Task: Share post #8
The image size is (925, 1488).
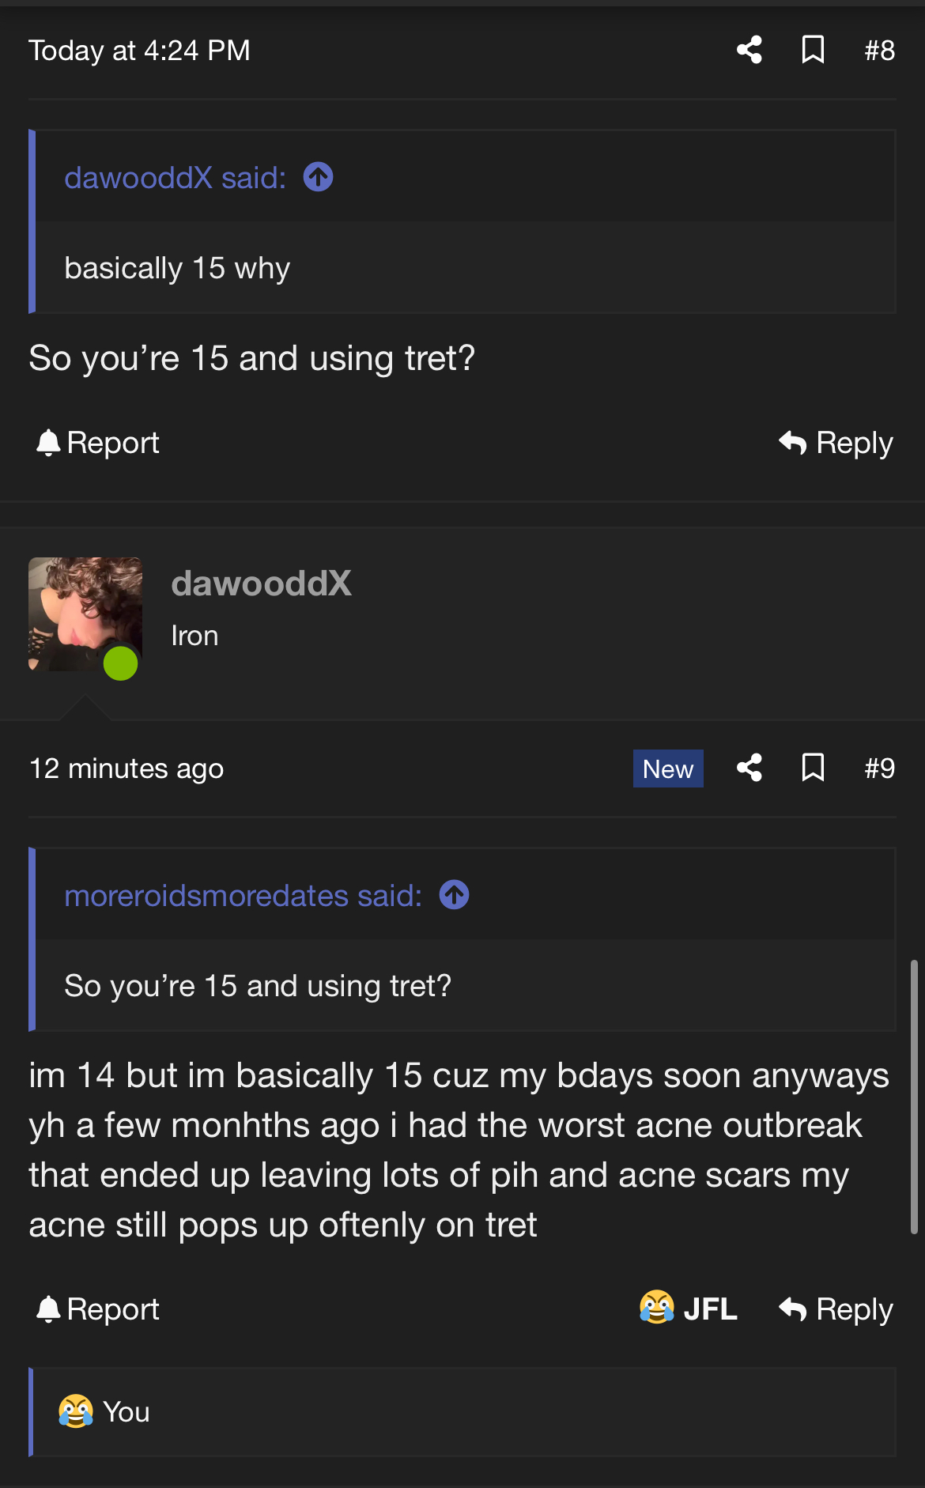Action: click(749, 51)
